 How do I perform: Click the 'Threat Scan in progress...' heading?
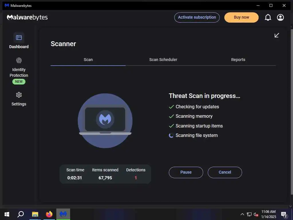pyautogui.click(x=204, y=96)
